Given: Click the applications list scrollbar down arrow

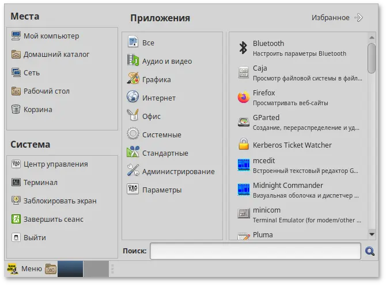Looking at the screenshot, I should 372,234.
